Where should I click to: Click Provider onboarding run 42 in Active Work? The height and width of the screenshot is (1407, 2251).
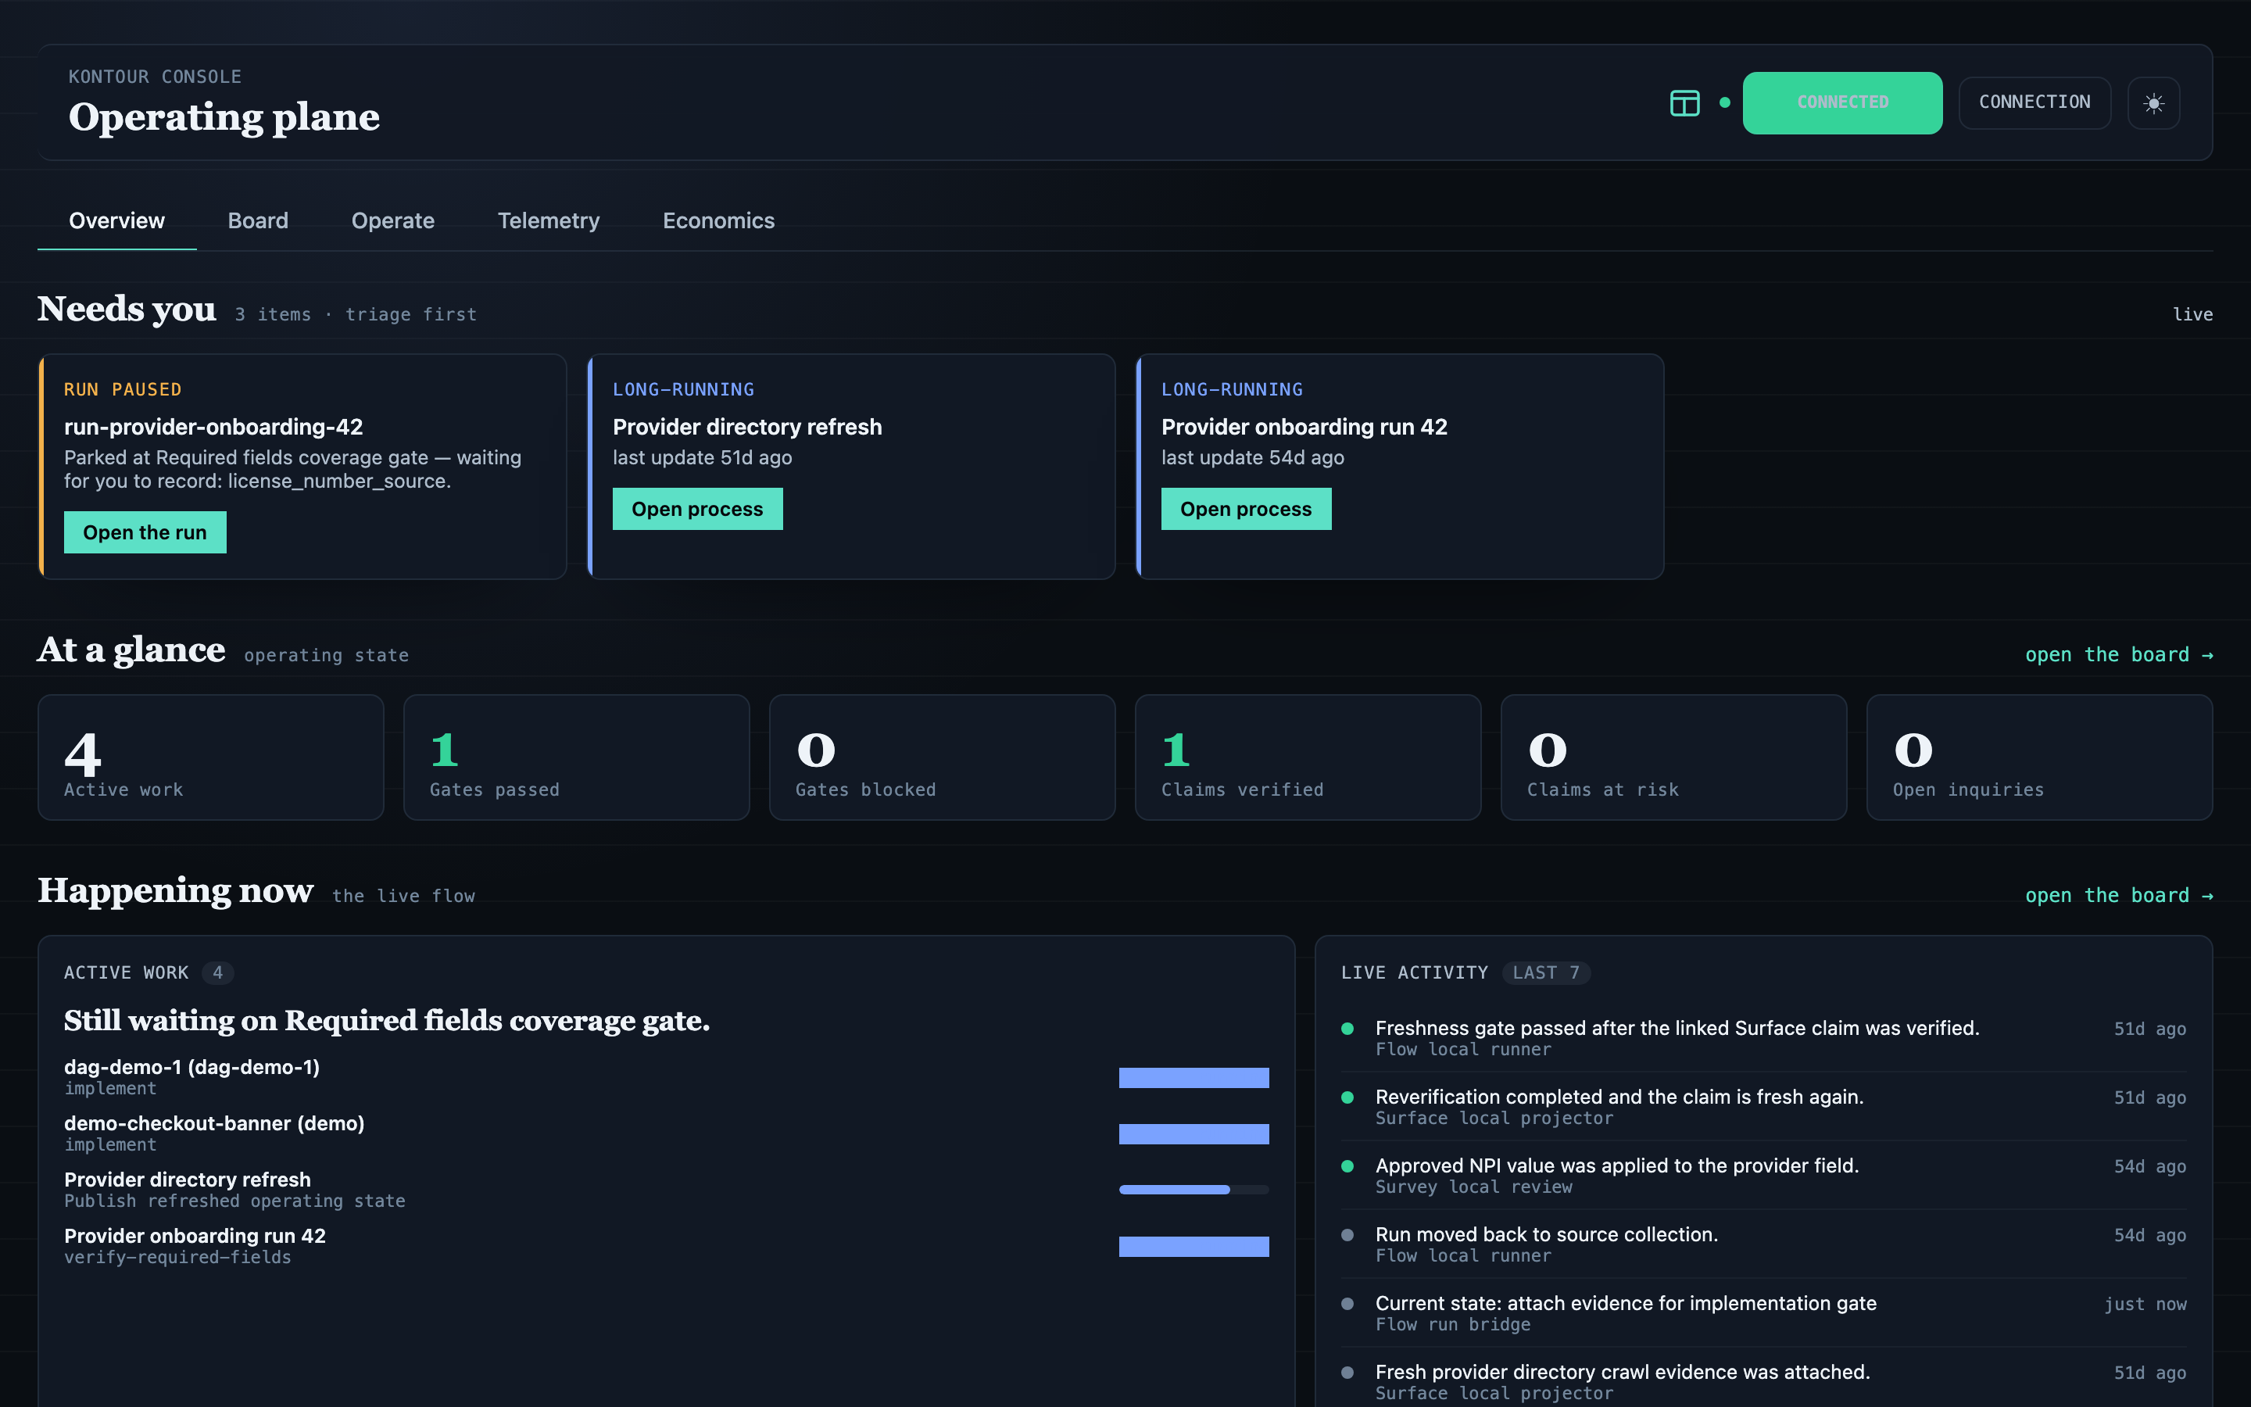pos(666,1246)
